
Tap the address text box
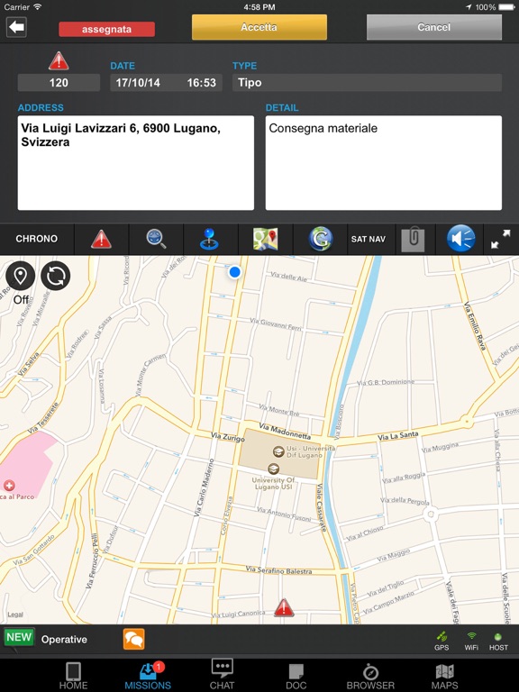[x=136, y=163]
